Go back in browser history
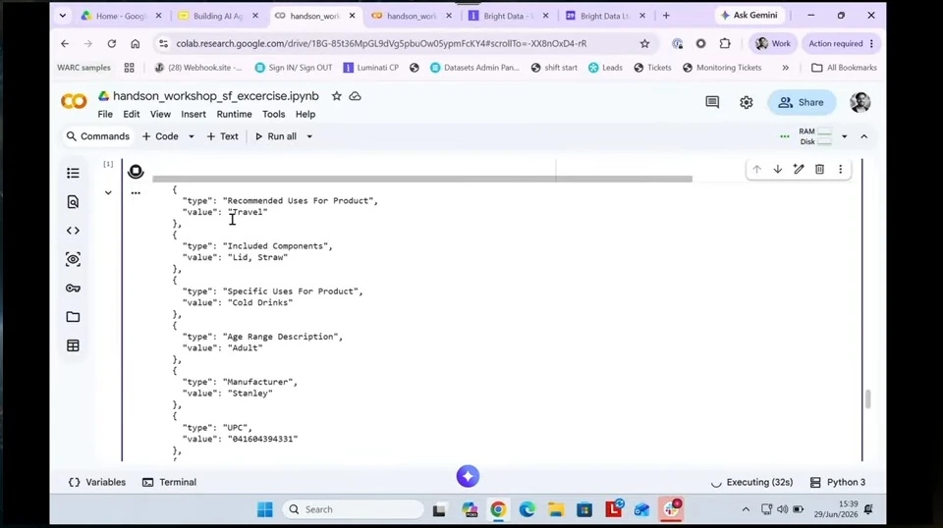The width and height of the screenshot is (943, 528). coord(65,43)
